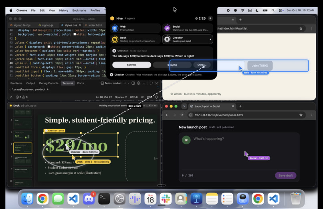Go forward in the composer window
323x209 pixels.
pos(174,115)
